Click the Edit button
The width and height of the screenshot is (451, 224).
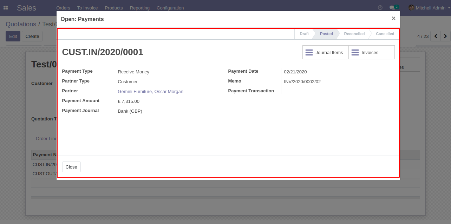tap(13, 36)
